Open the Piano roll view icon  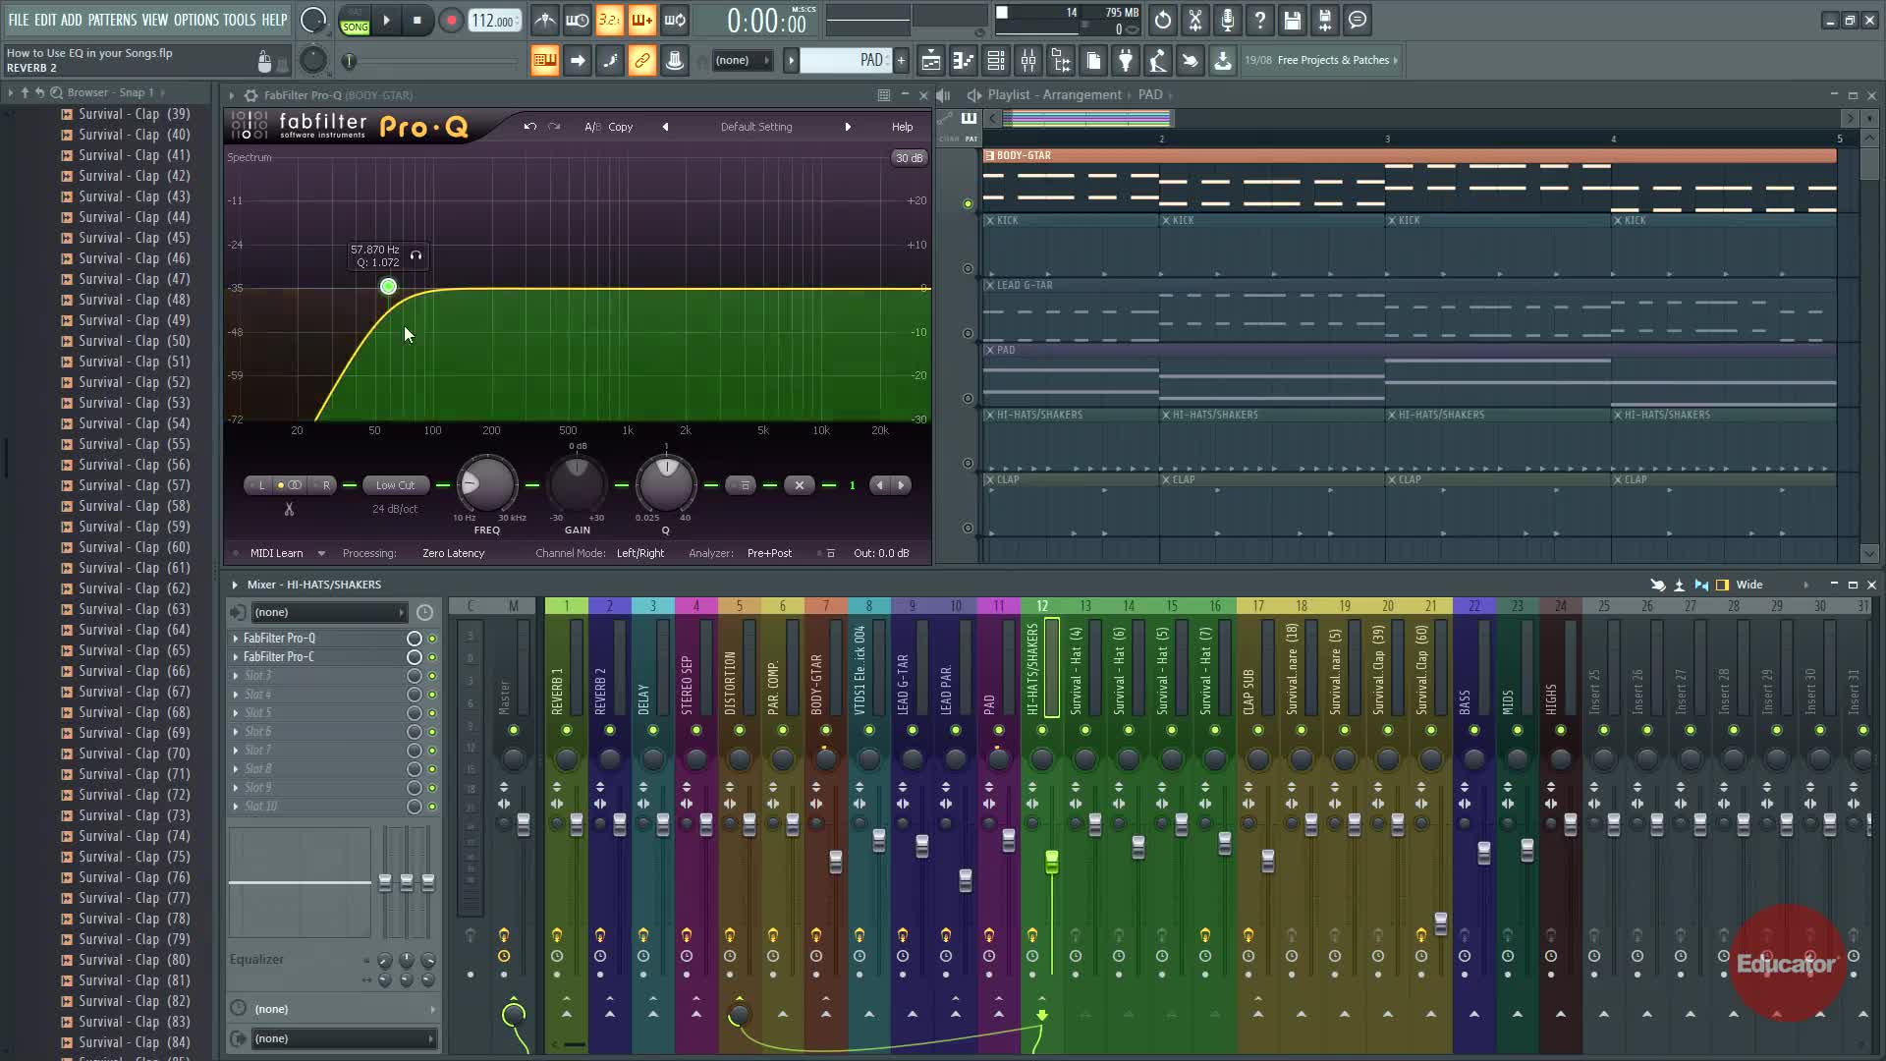(x=964, y=61)
